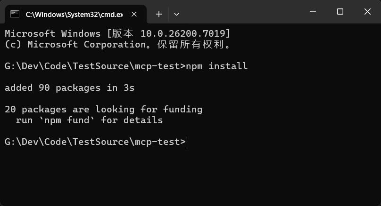Viewport: 381px width, 206px height.
Task: Select the cmd.exe tab title
Action: pos(74,14)
